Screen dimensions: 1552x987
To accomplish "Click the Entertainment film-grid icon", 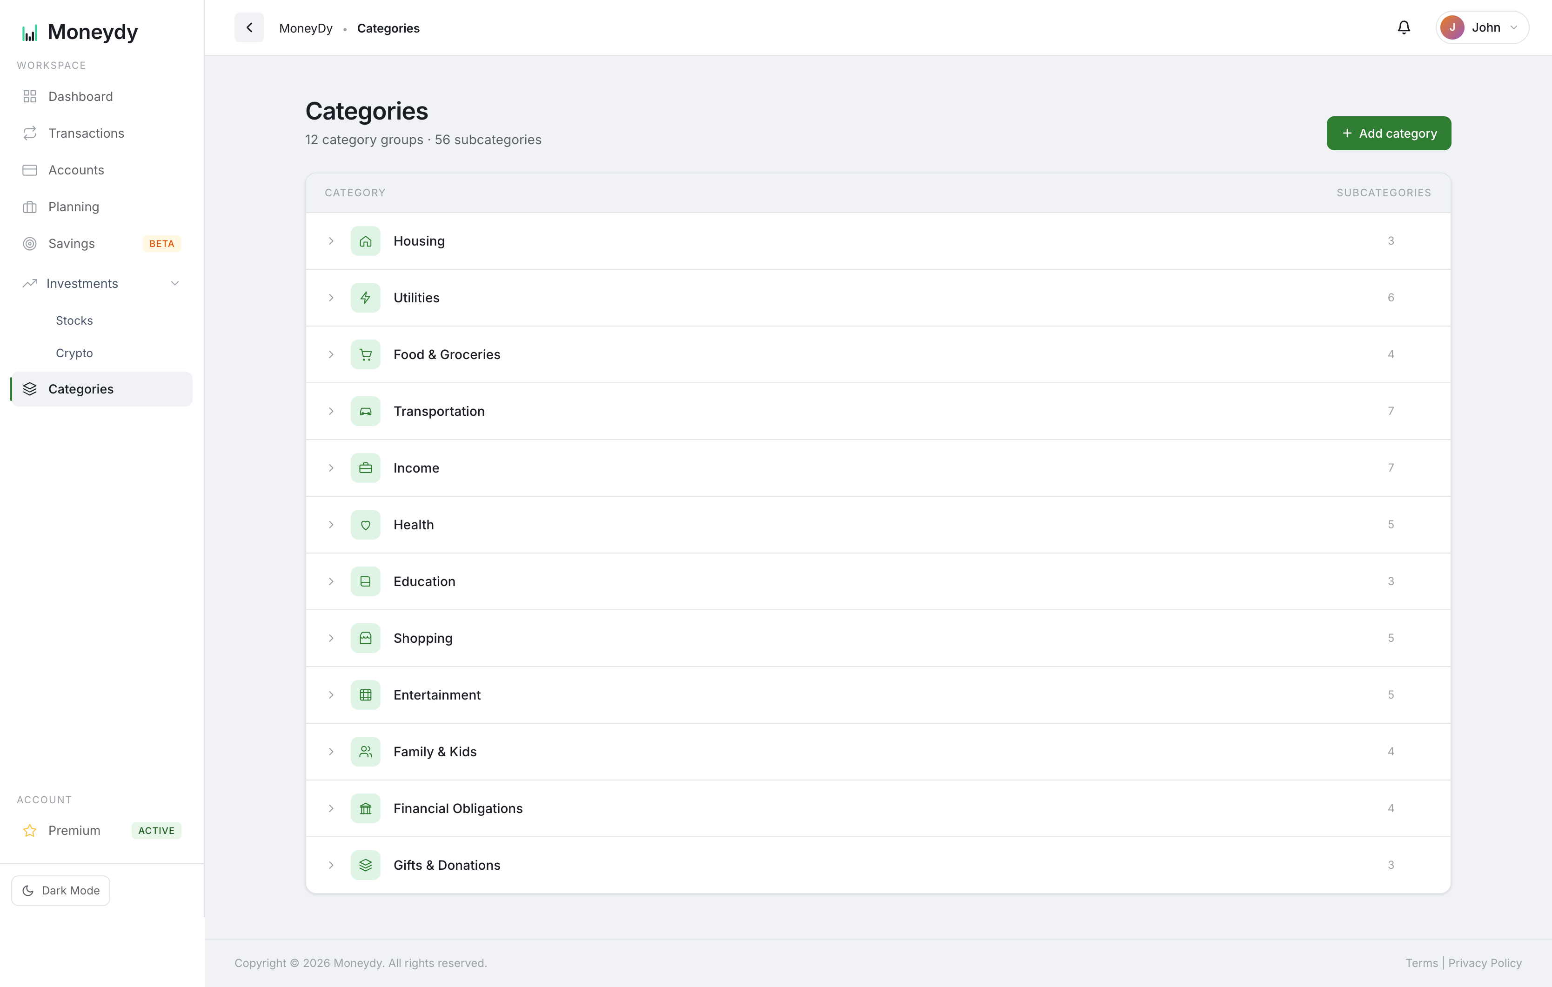I will (x=366, y=694).
